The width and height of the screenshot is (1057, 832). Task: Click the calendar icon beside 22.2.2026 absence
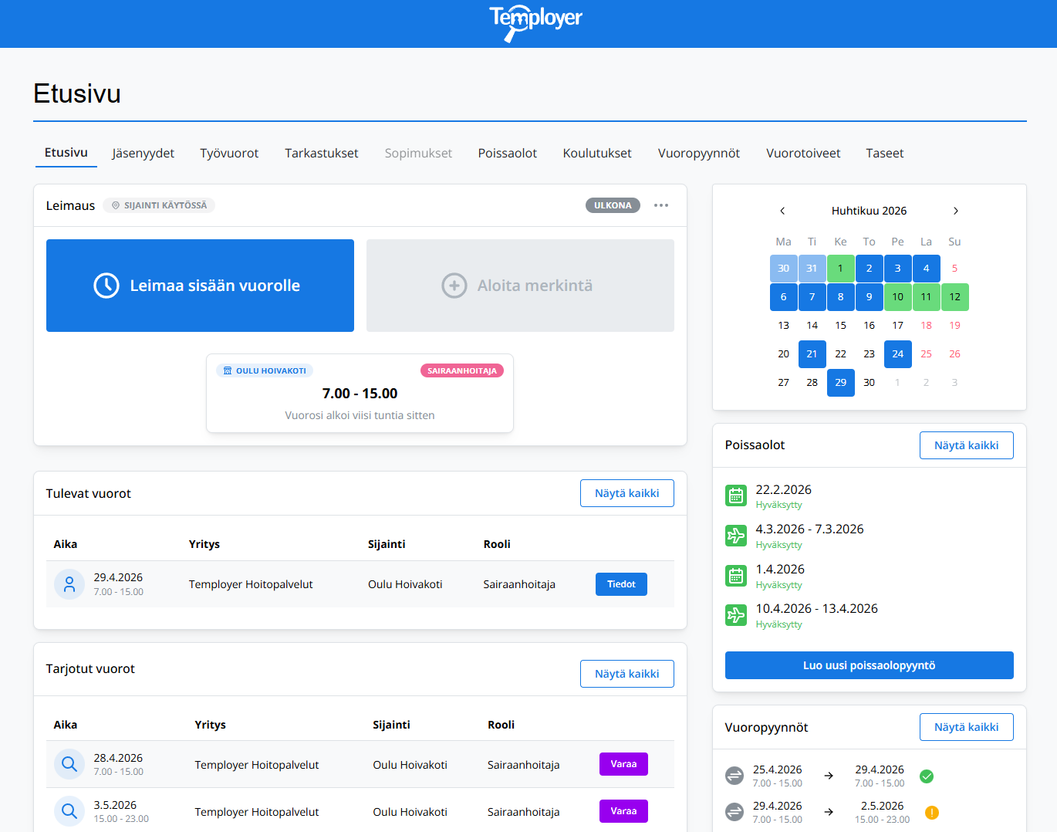[736, 495]
